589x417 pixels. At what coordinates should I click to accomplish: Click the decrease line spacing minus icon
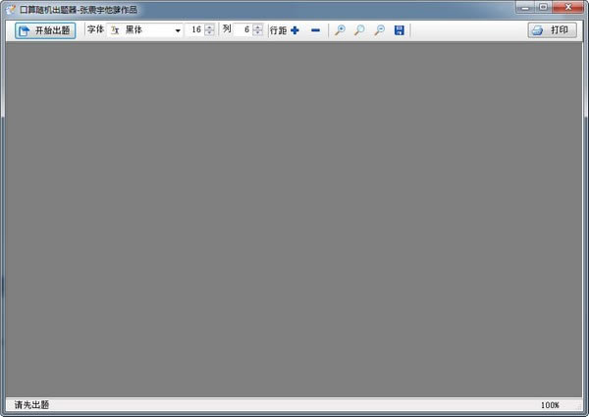tap(315, 30)
